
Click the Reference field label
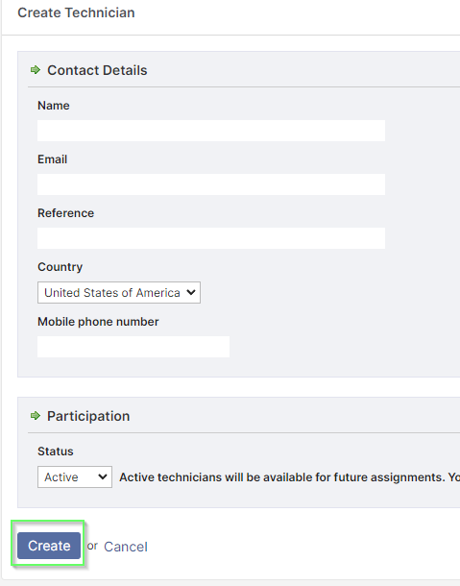pyautogui.click(x=65, y=213)
